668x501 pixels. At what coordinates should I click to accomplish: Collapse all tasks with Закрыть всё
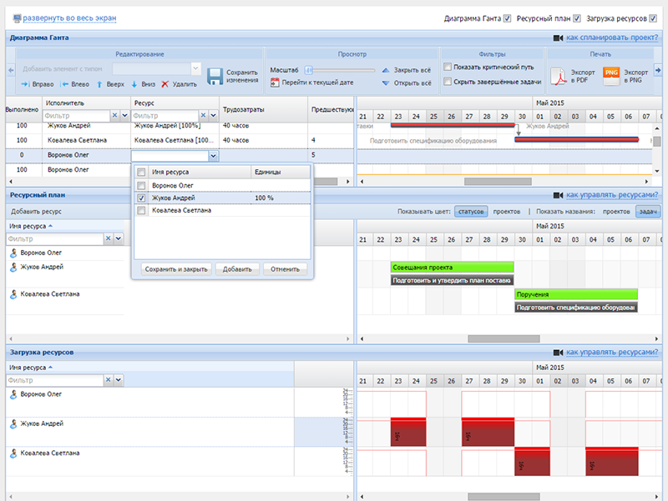tap(385, 71)
